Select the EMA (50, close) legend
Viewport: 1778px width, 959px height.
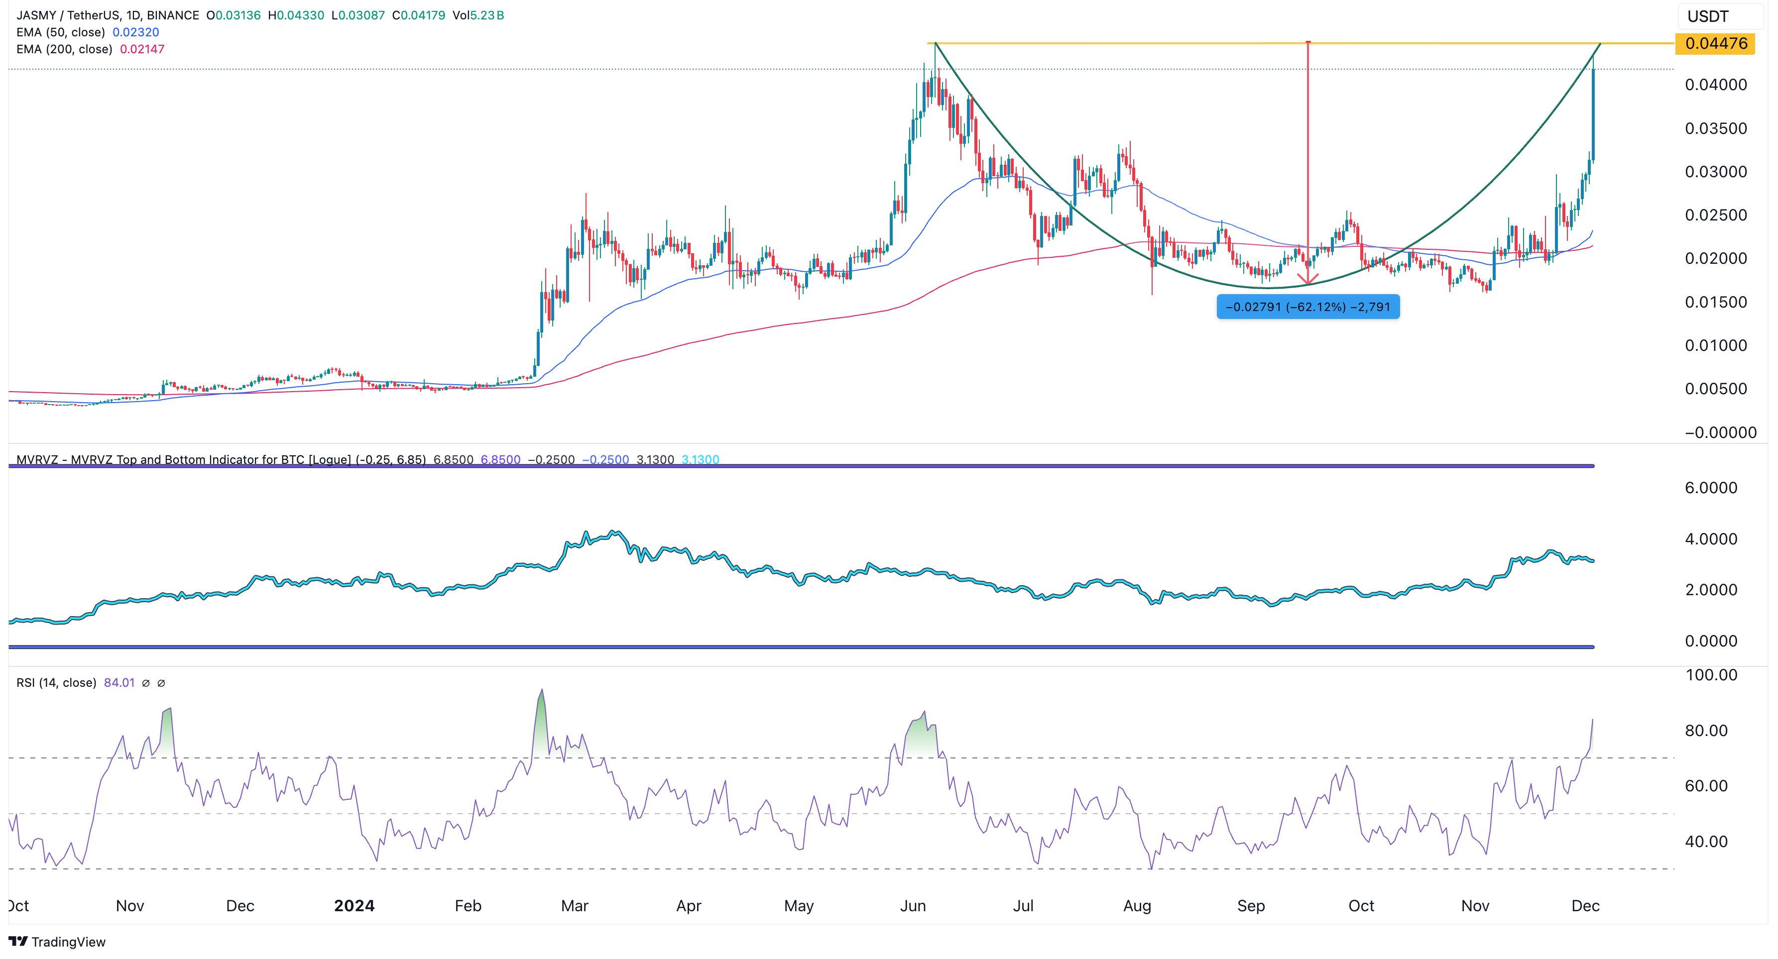[61, 32]
